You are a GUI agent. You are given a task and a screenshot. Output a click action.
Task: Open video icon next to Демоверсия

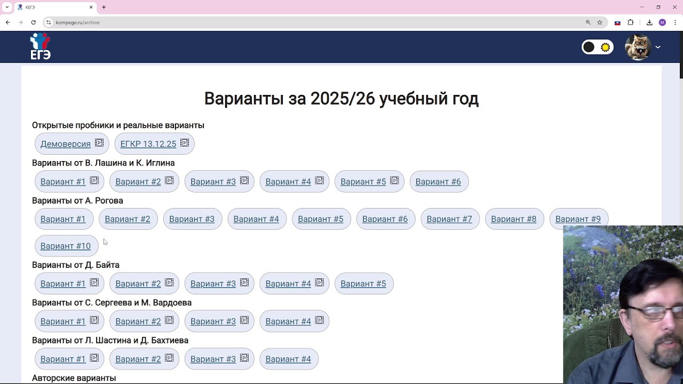click(99, 143)
